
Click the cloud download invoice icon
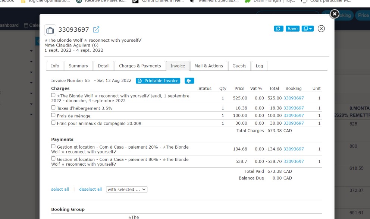(x=189, y=81)
